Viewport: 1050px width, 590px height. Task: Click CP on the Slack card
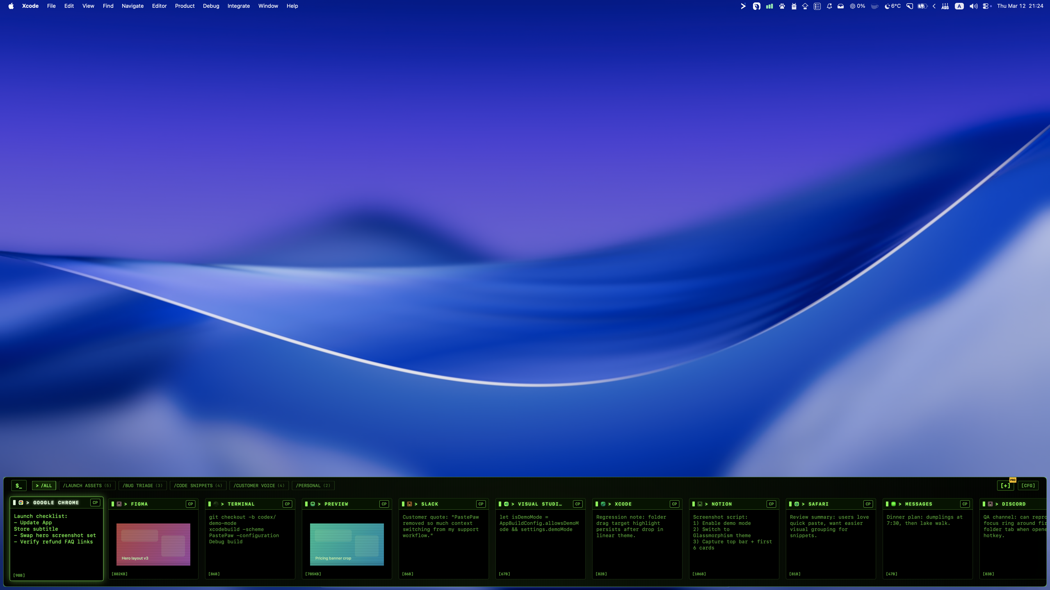pos(481,504)
